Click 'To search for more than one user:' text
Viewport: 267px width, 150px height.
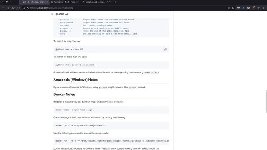(70, 57)
